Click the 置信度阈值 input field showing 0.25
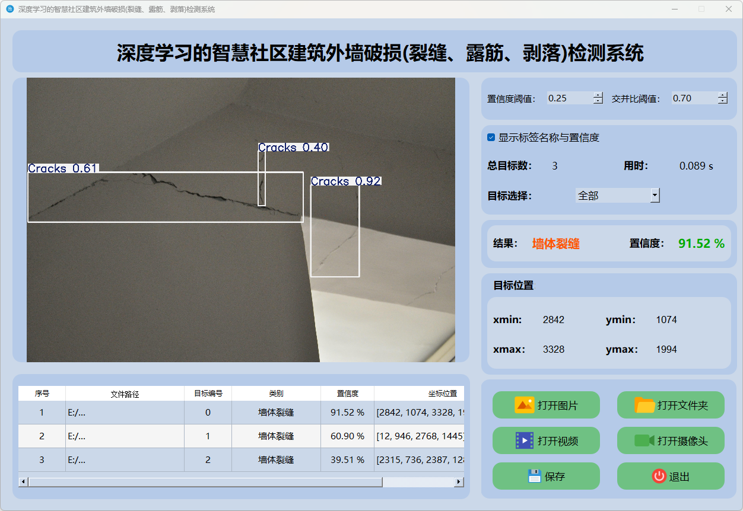Viewport: 743px width, 511px height. coord(569,98)
